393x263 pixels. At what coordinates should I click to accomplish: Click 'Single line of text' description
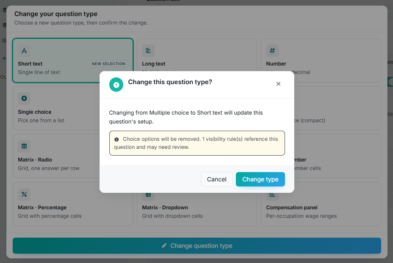(39, 72)
